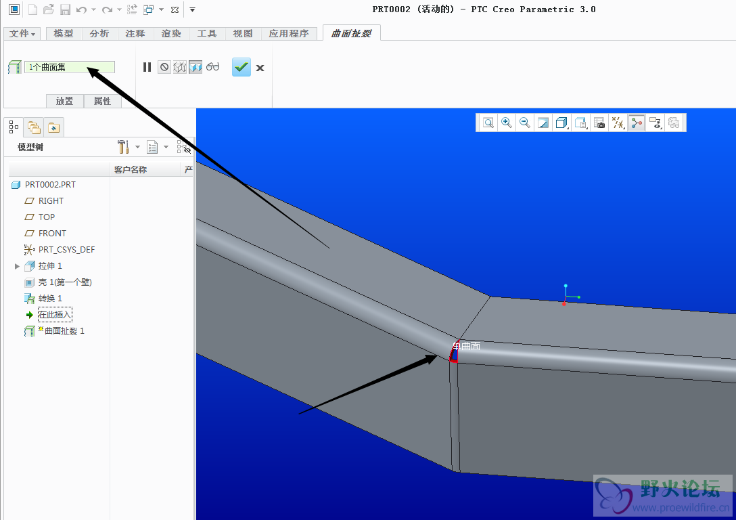Toggle the attached preview mode
The height and width of the screenshot is (520, 736).
pos(195,67)
